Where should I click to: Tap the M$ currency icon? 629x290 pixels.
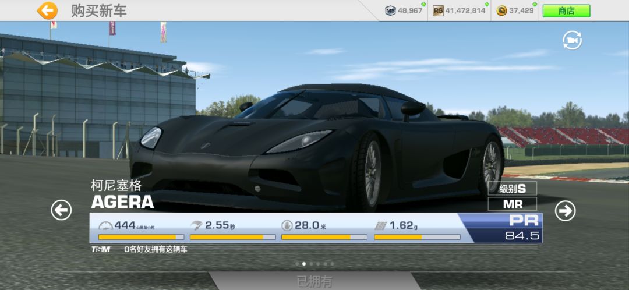point(390,11)
